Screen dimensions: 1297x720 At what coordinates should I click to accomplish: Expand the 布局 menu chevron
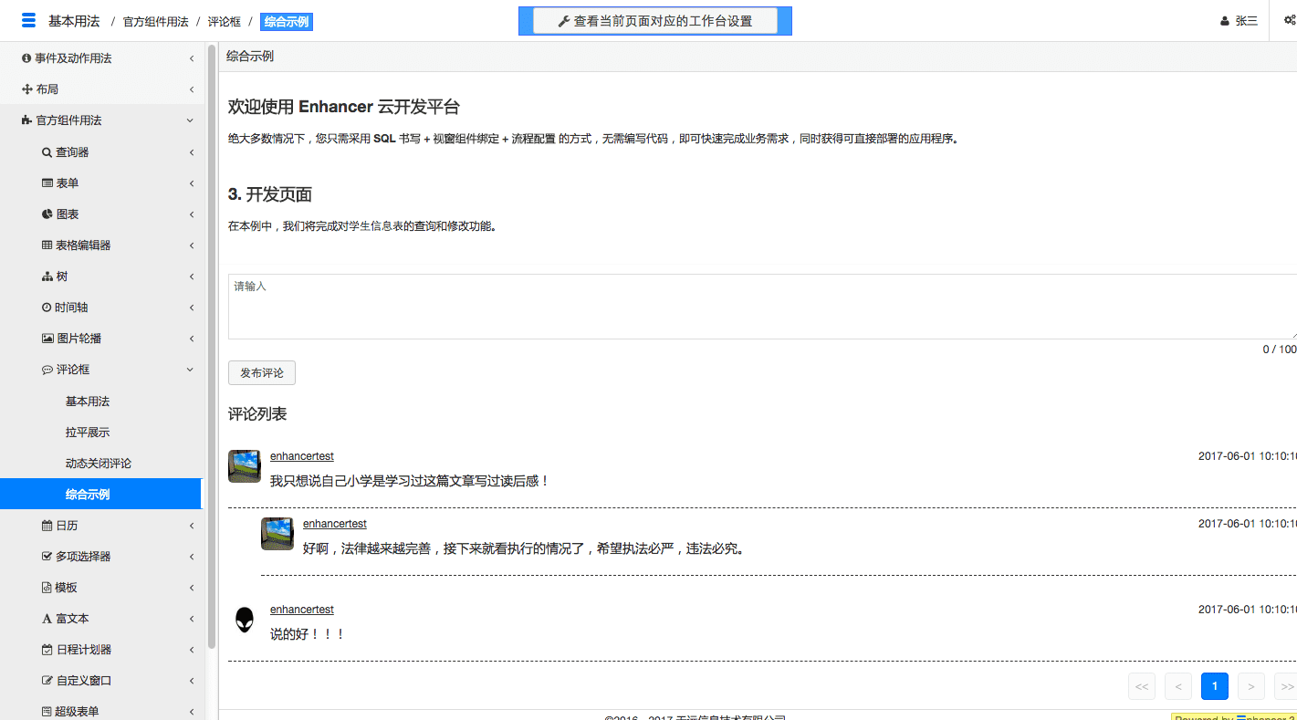[192, 89]
